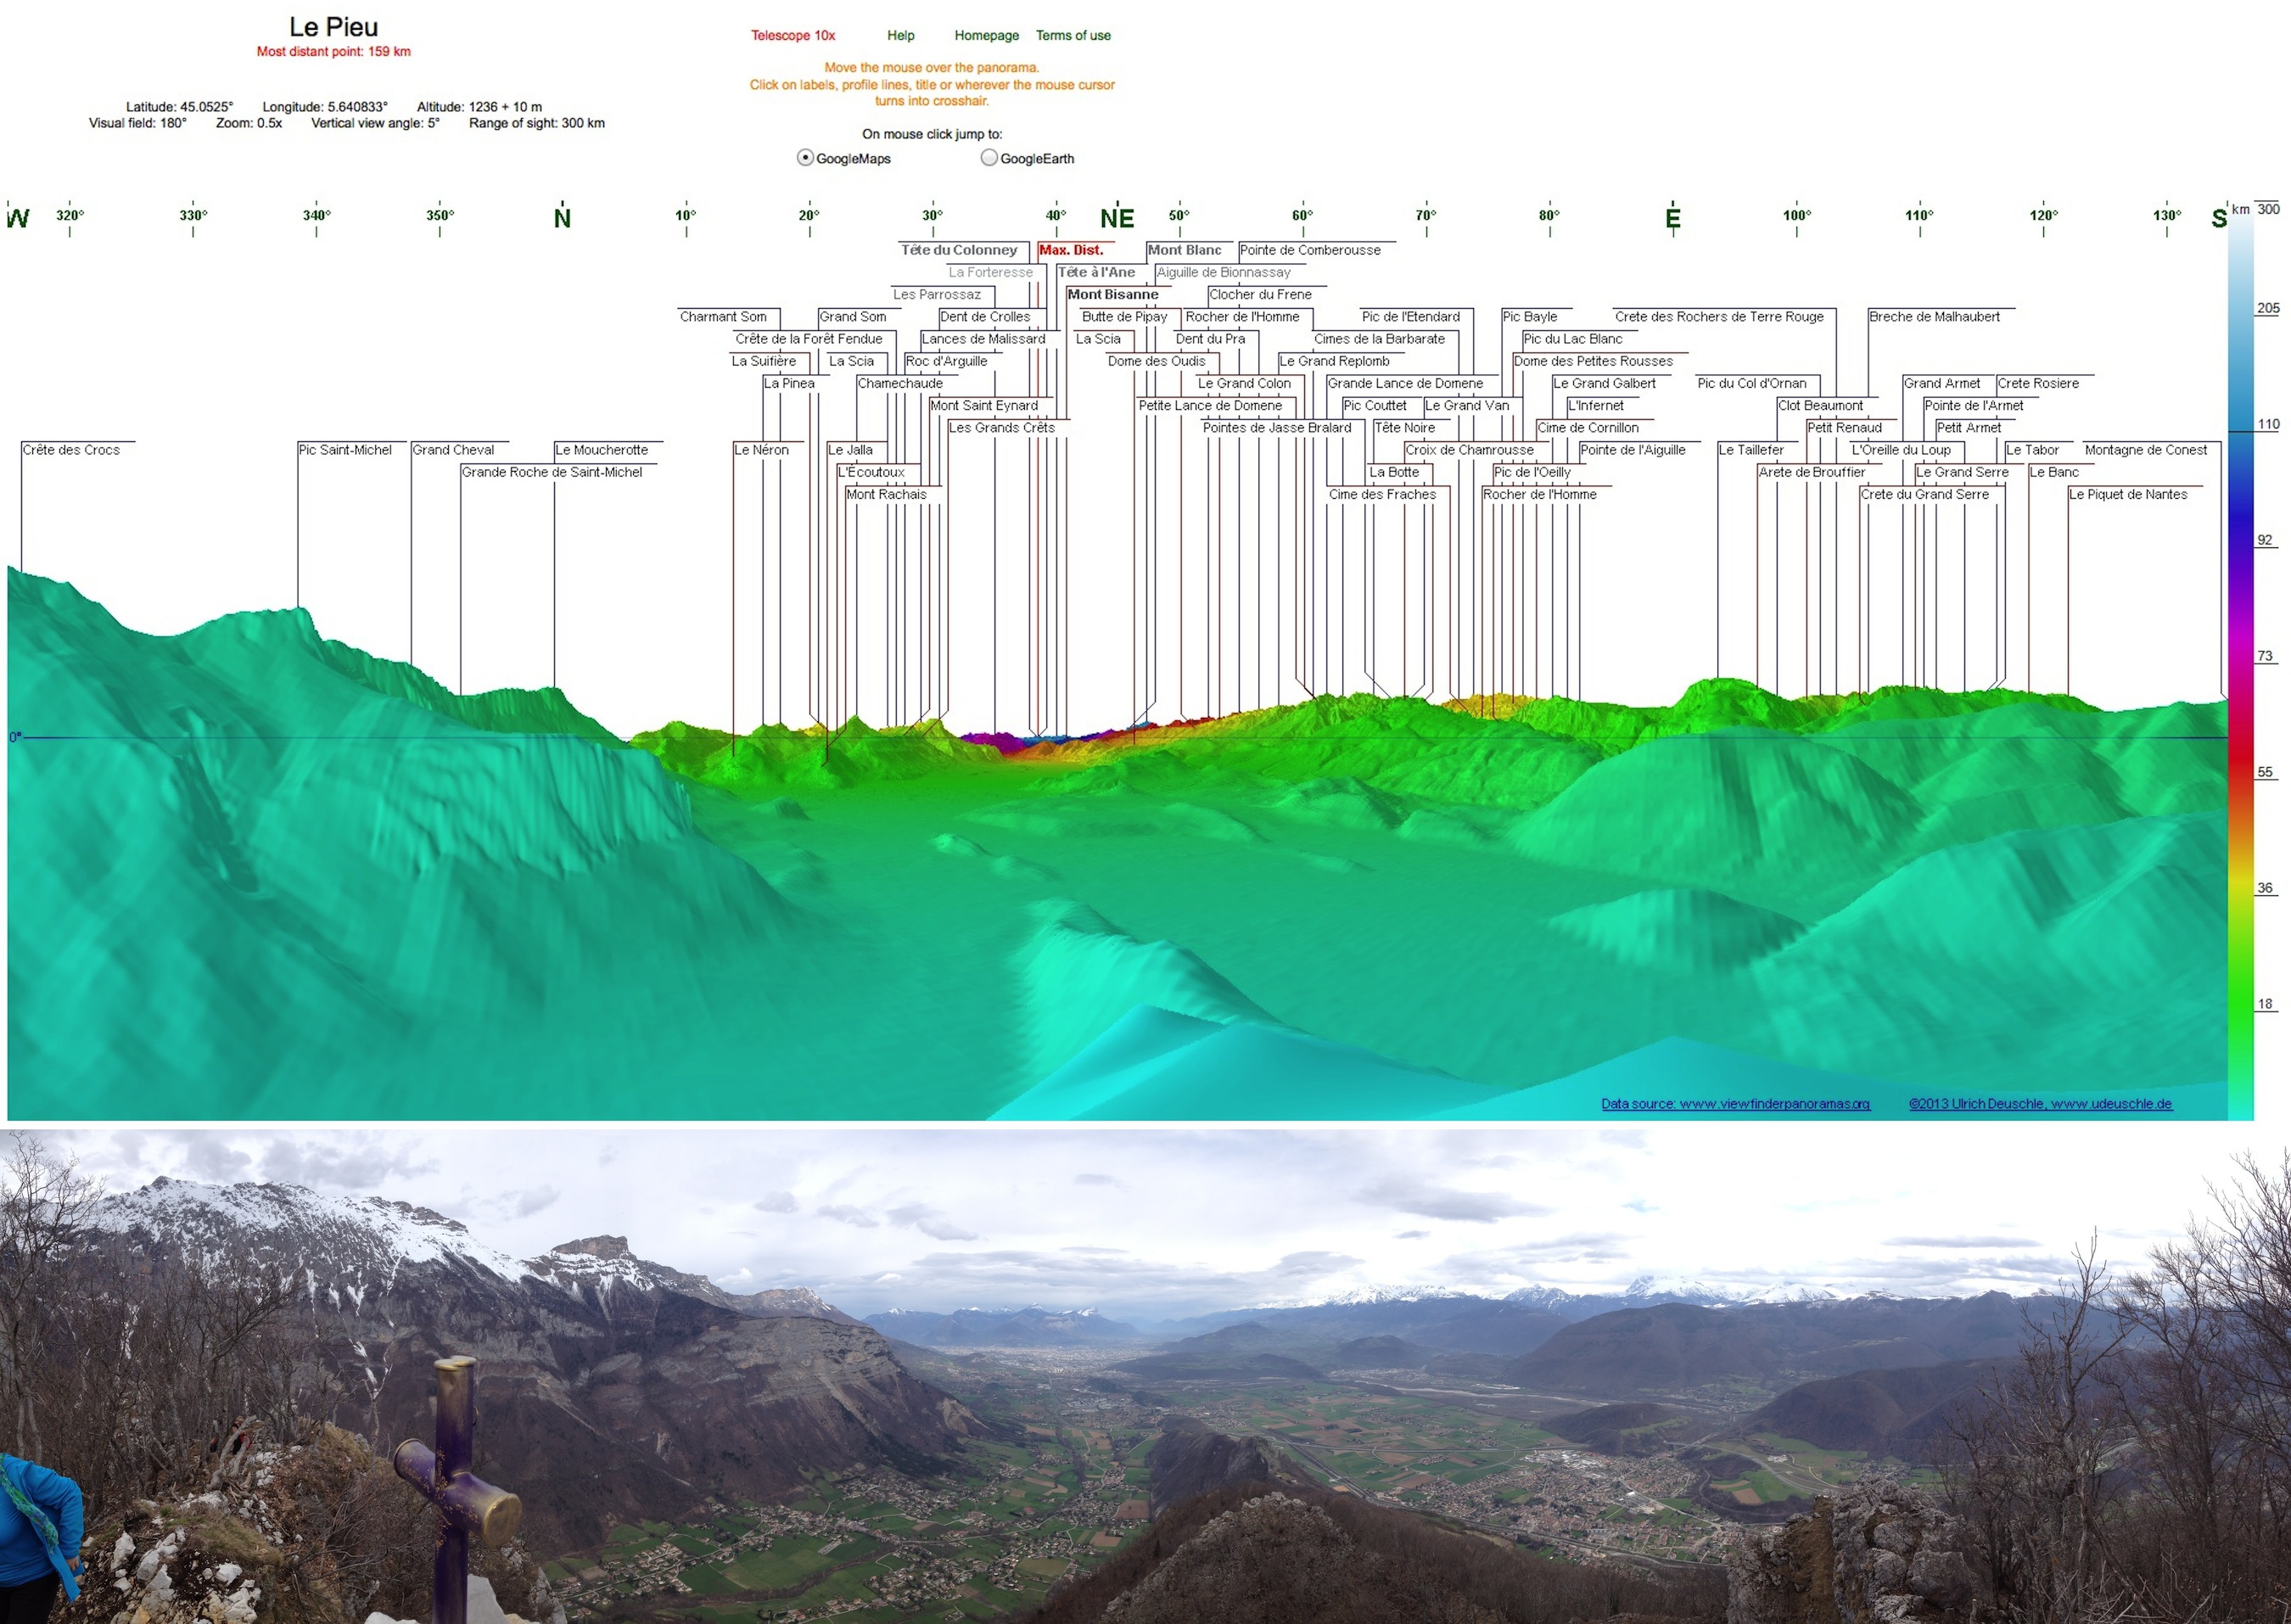This screenshot has width=2291, height=1624.
Task: Click the Le Pieu panorama title
Action: point(333,27)
